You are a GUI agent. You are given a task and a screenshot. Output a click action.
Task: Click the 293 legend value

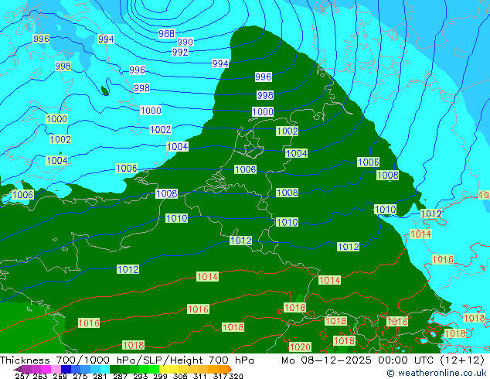141,376
